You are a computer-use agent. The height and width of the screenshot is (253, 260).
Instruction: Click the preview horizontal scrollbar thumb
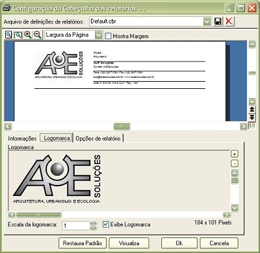tap(122, 126)
